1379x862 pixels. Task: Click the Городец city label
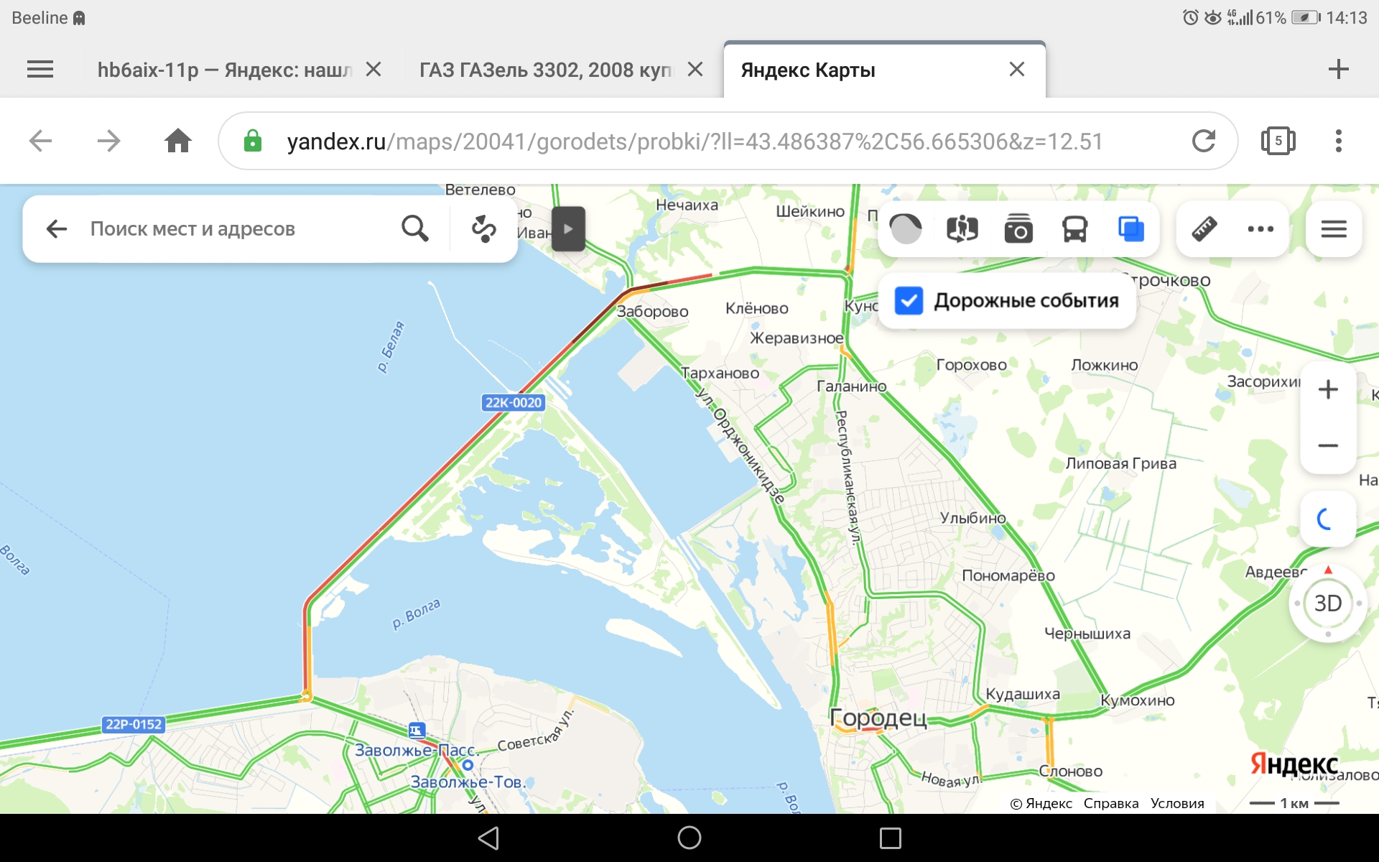(878, 717)
